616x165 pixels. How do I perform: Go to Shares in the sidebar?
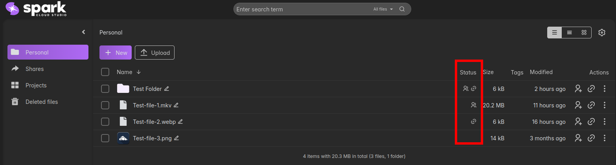[35, 69]
